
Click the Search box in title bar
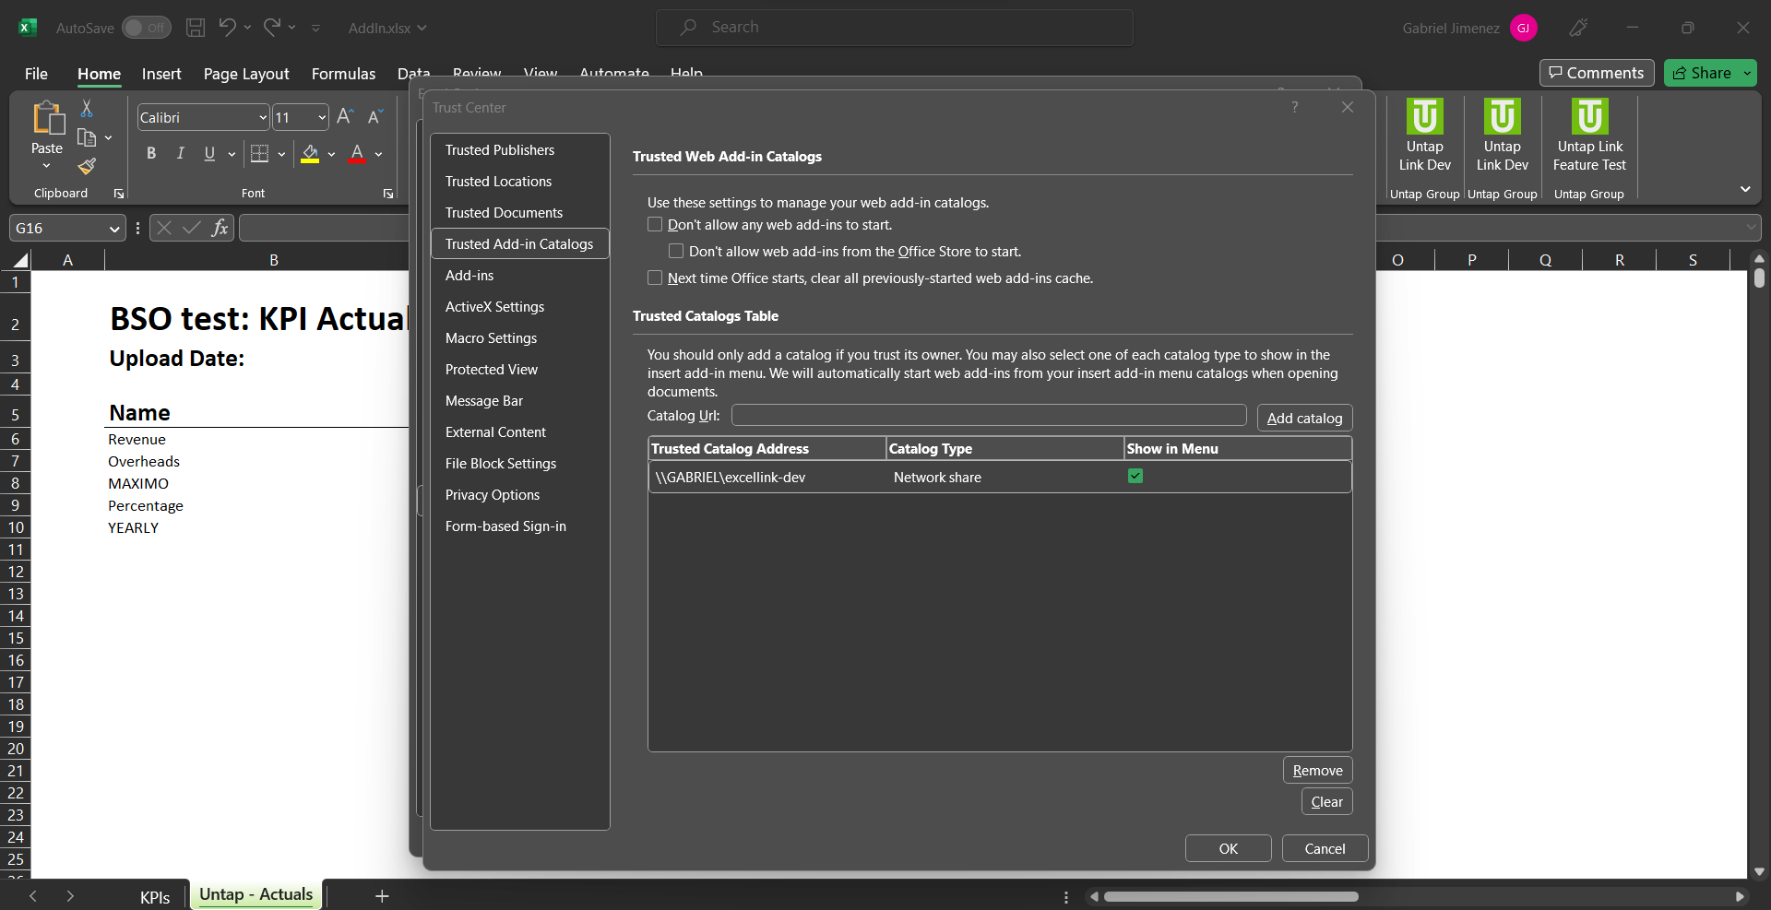[895, 28]
